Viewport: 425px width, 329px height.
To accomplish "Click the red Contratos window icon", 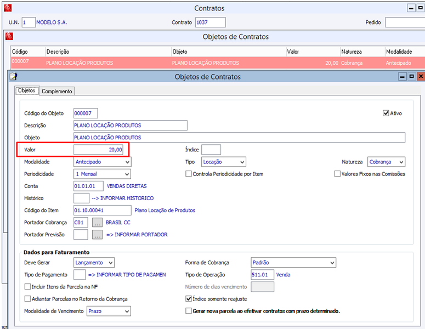I will [x=8, y=8].
